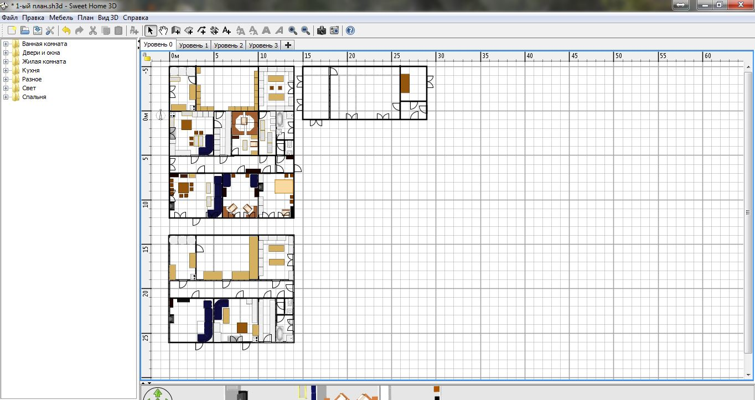The height and width of the screenshot is (400, 755).
Task: Toggle italic text style icon
Action: click(278, 30)
